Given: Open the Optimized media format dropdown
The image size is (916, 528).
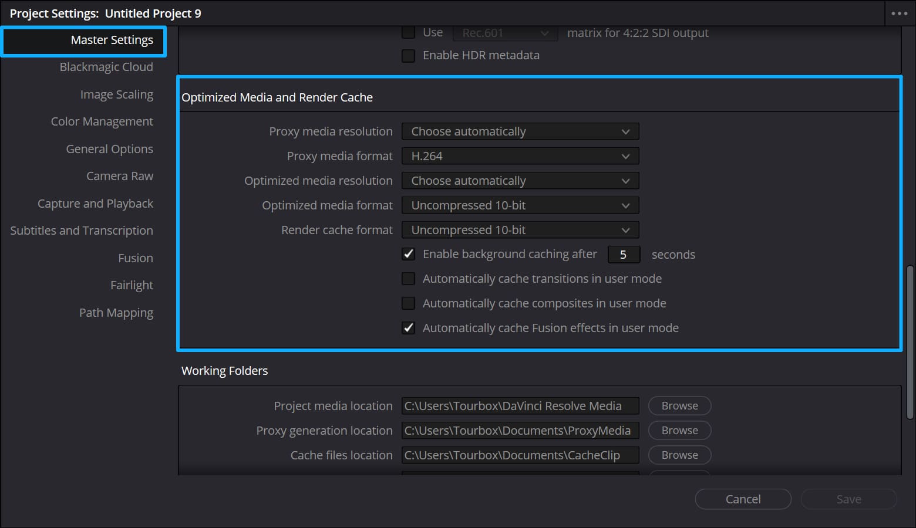Looking at the screenshot, I should (x=520, y=205).
